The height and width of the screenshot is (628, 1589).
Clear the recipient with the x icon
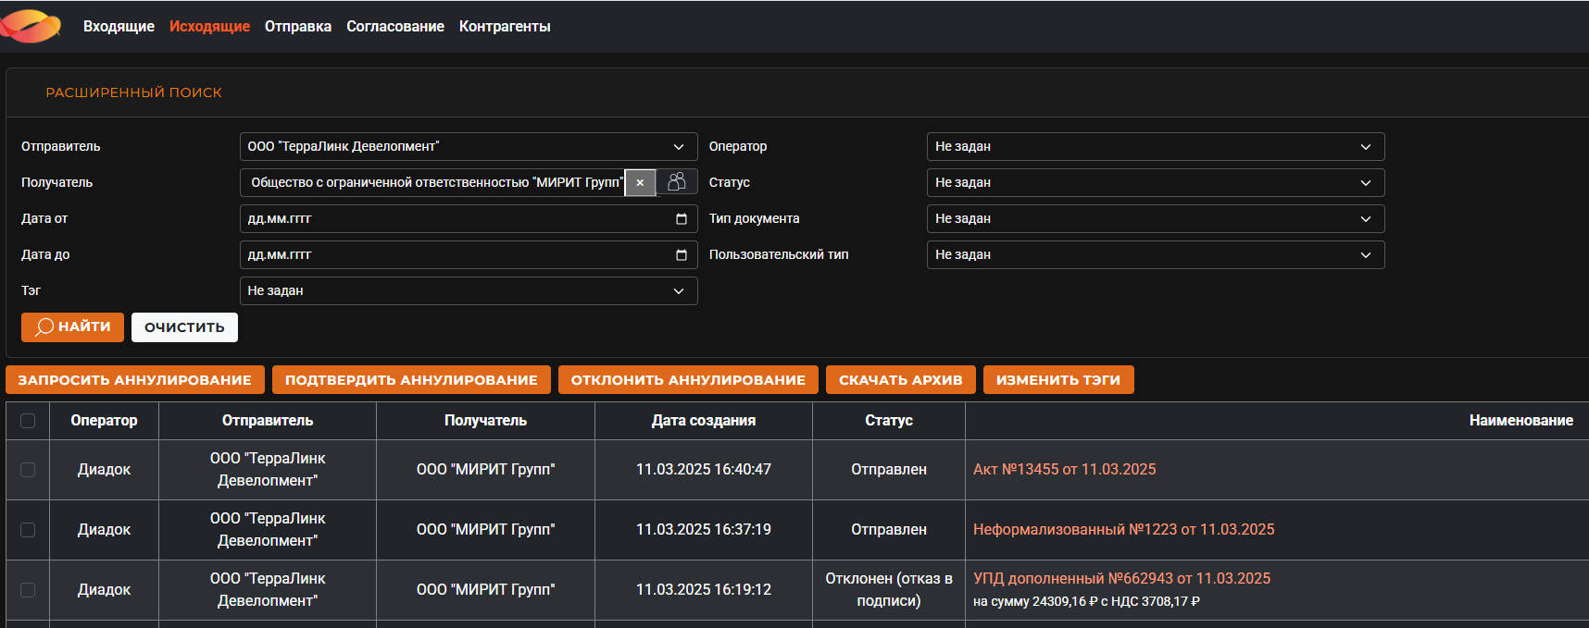pyautogui.click(x=640, y=183)
